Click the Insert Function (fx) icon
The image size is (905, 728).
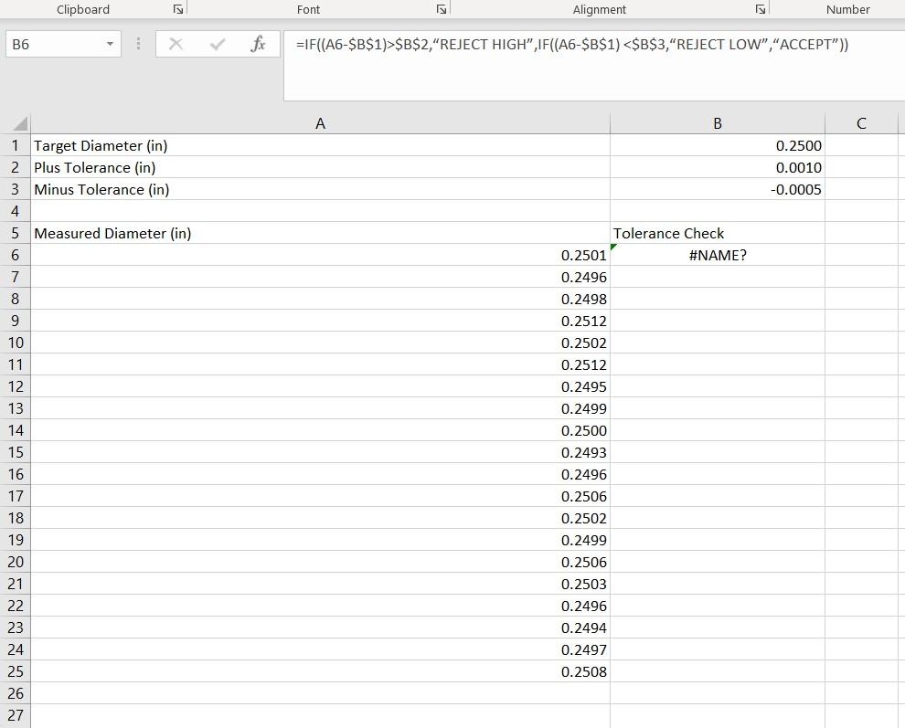coord(257,43)
